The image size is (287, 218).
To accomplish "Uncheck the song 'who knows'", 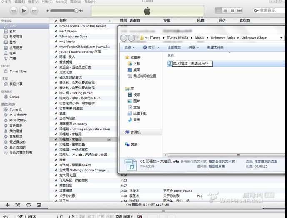I will coord(56,41).
